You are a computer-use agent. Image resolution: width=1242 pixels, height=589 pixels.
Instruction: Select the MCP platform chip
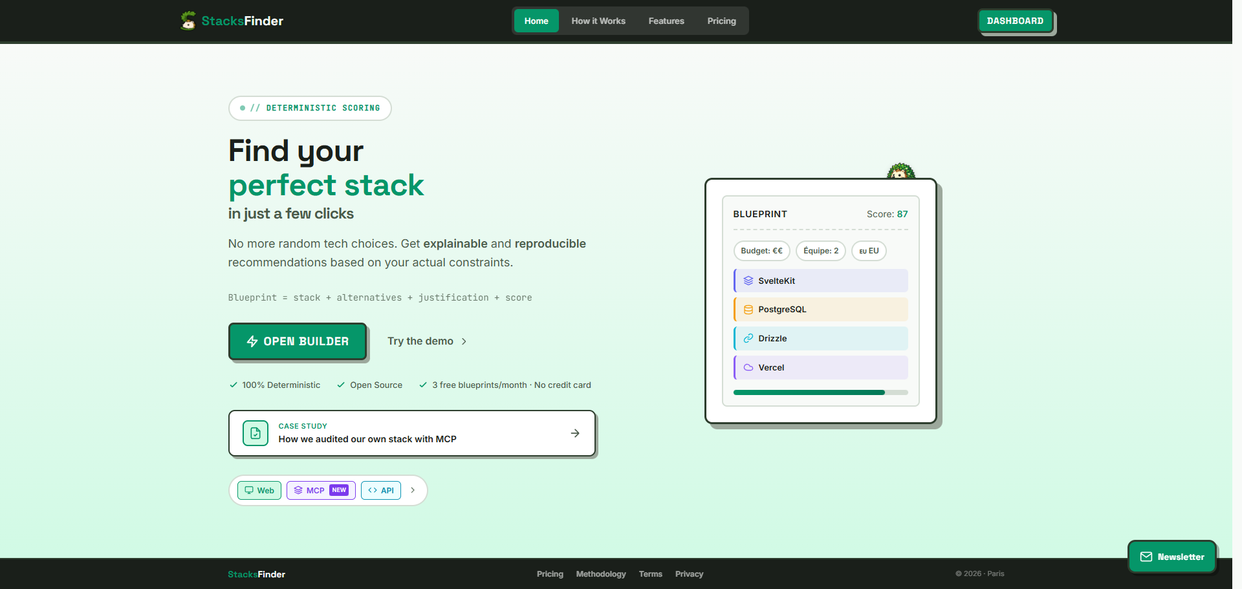point(321,490)
